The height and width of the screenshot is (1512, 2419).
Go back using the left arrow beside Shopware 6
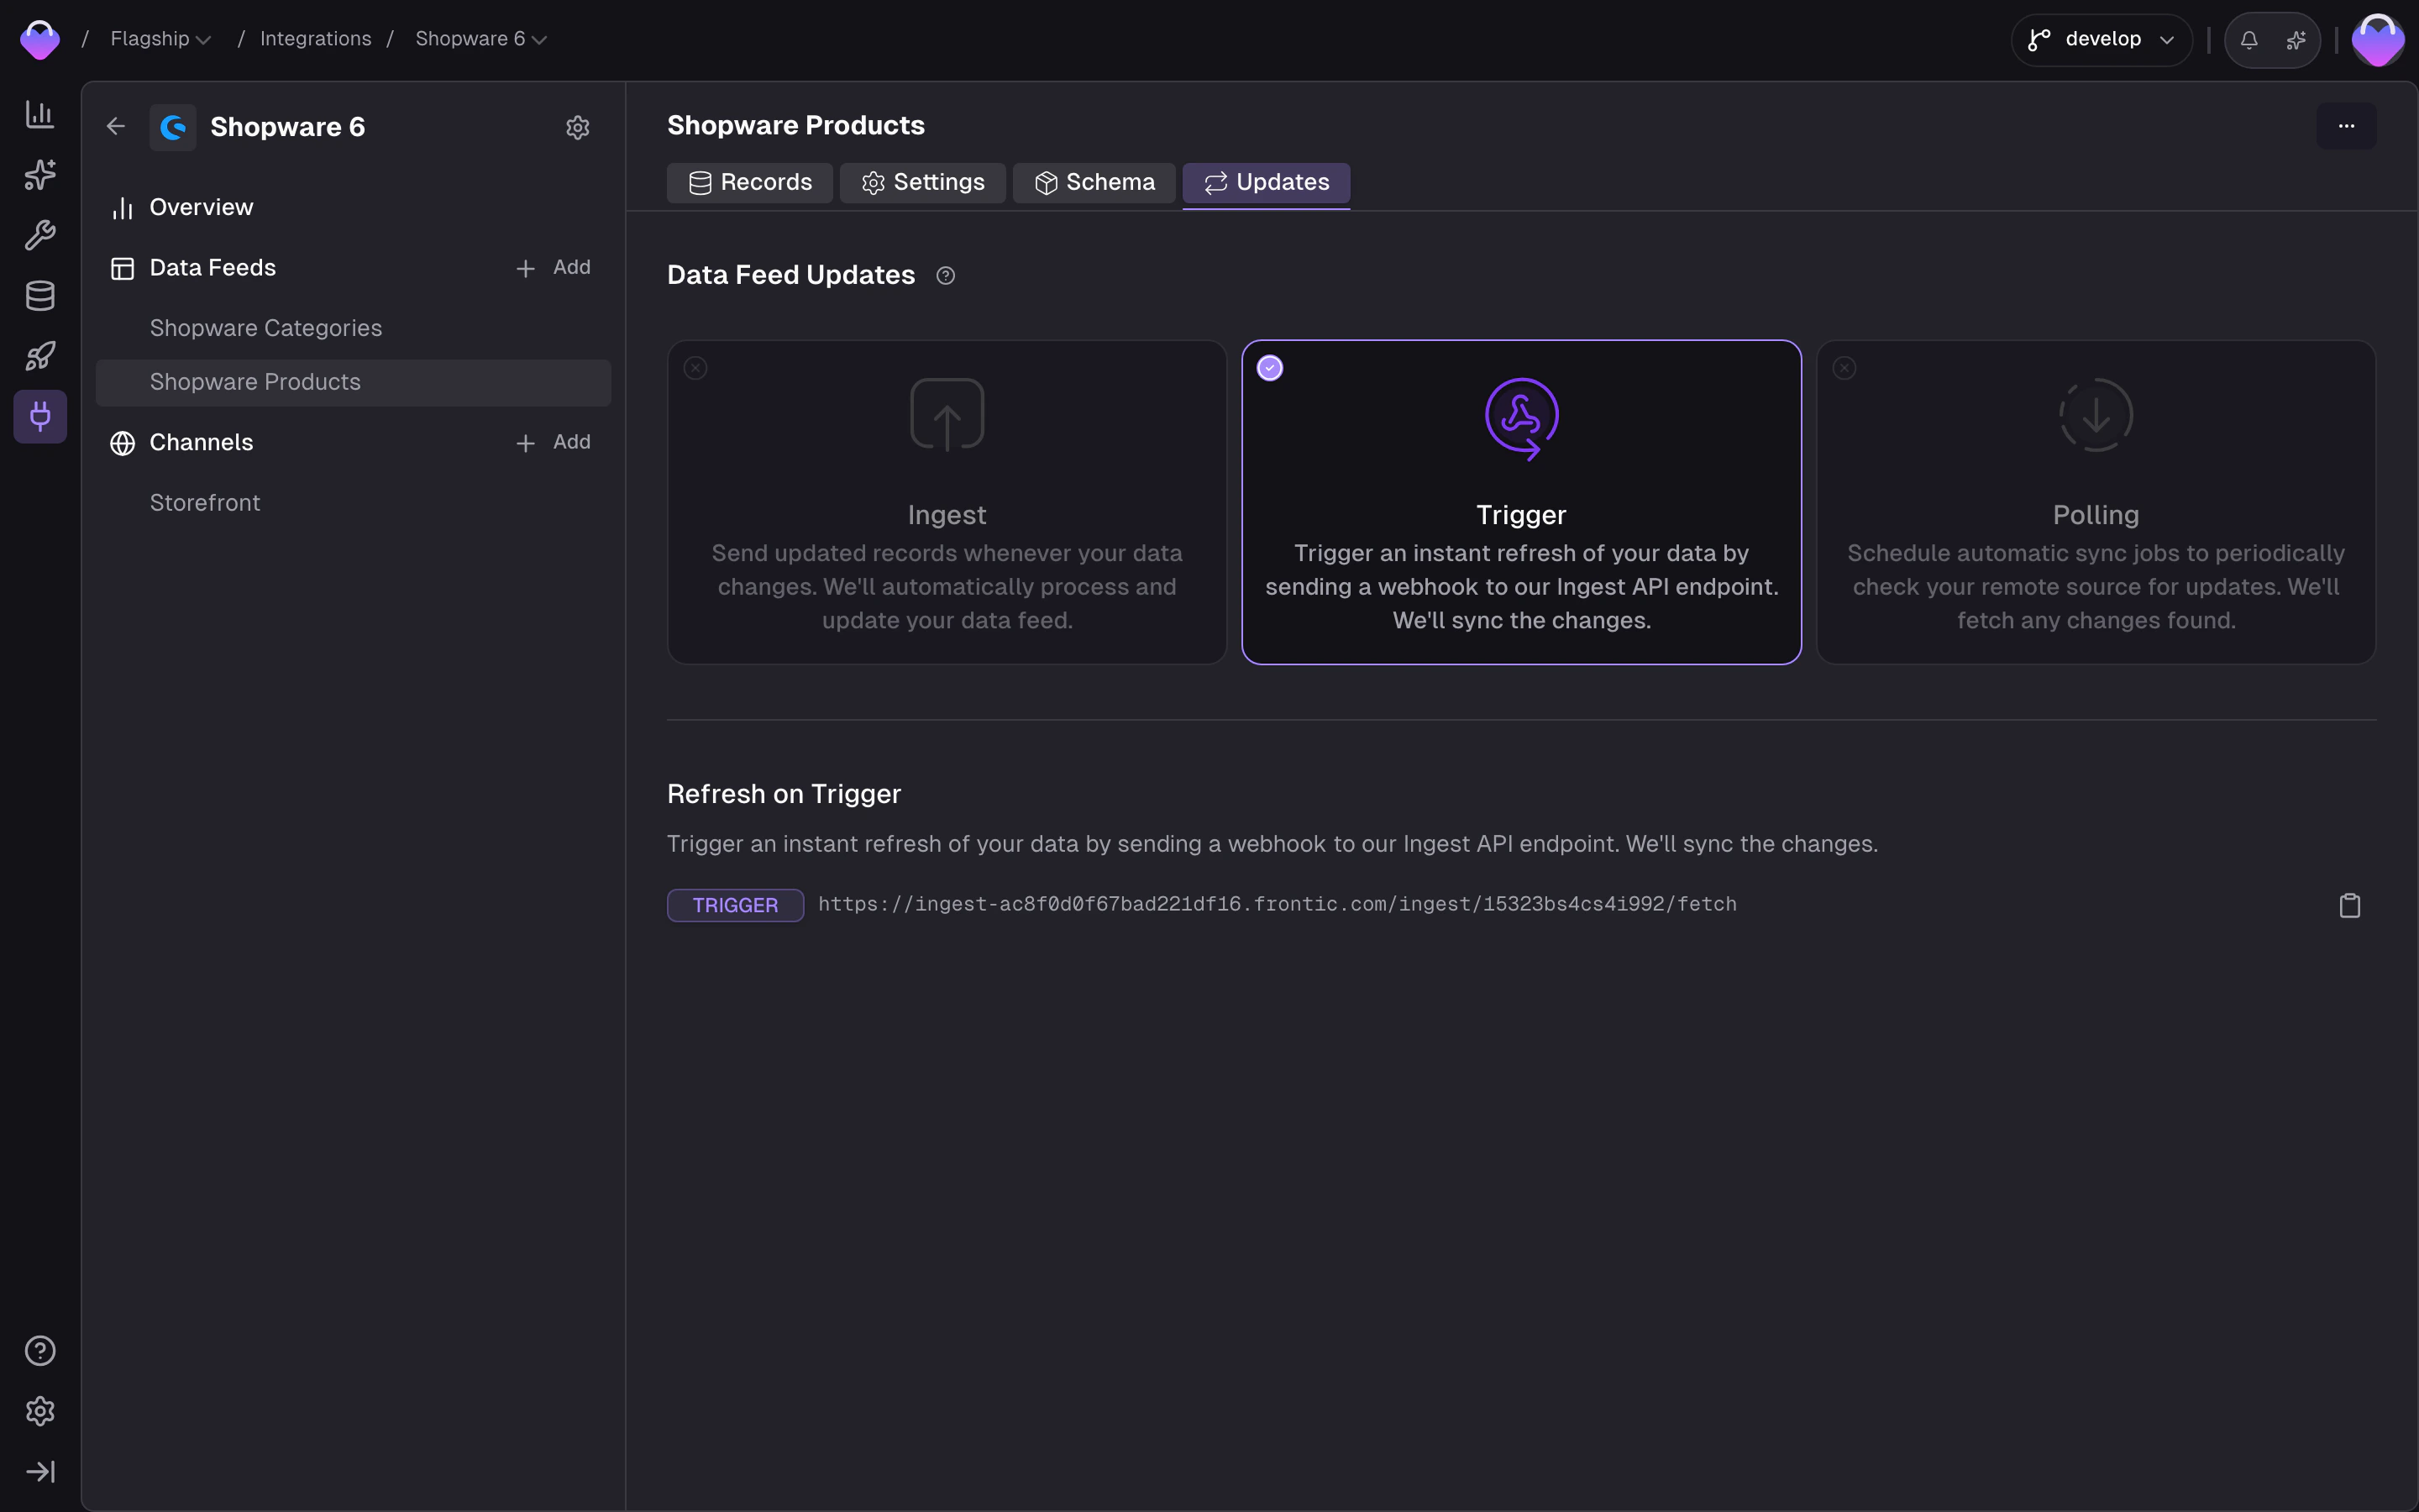click(x=116, y=126)
